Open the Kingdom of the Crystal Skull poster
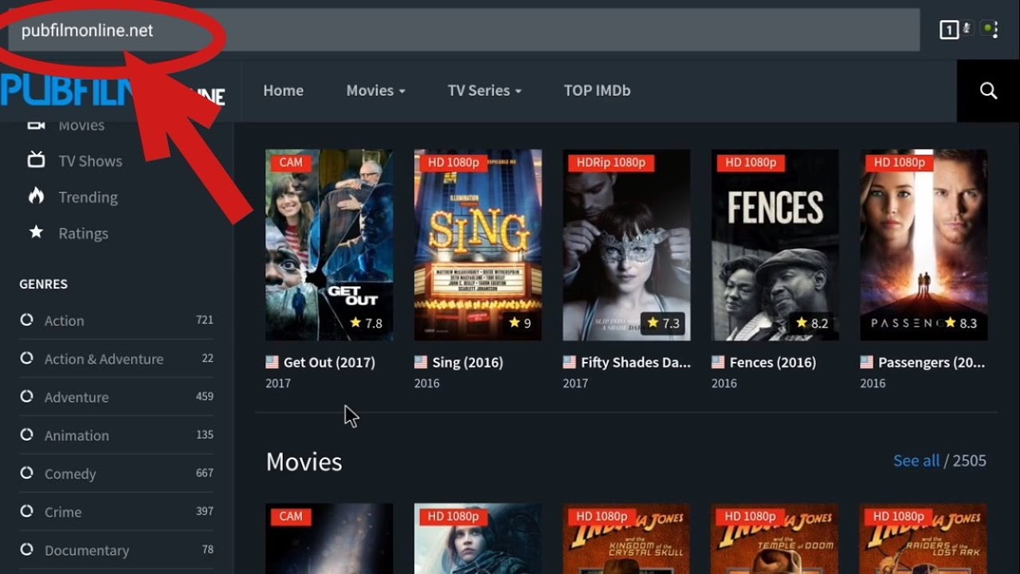Image resolution: width=1020 pixels, height=574 pixels. point(626,538)
